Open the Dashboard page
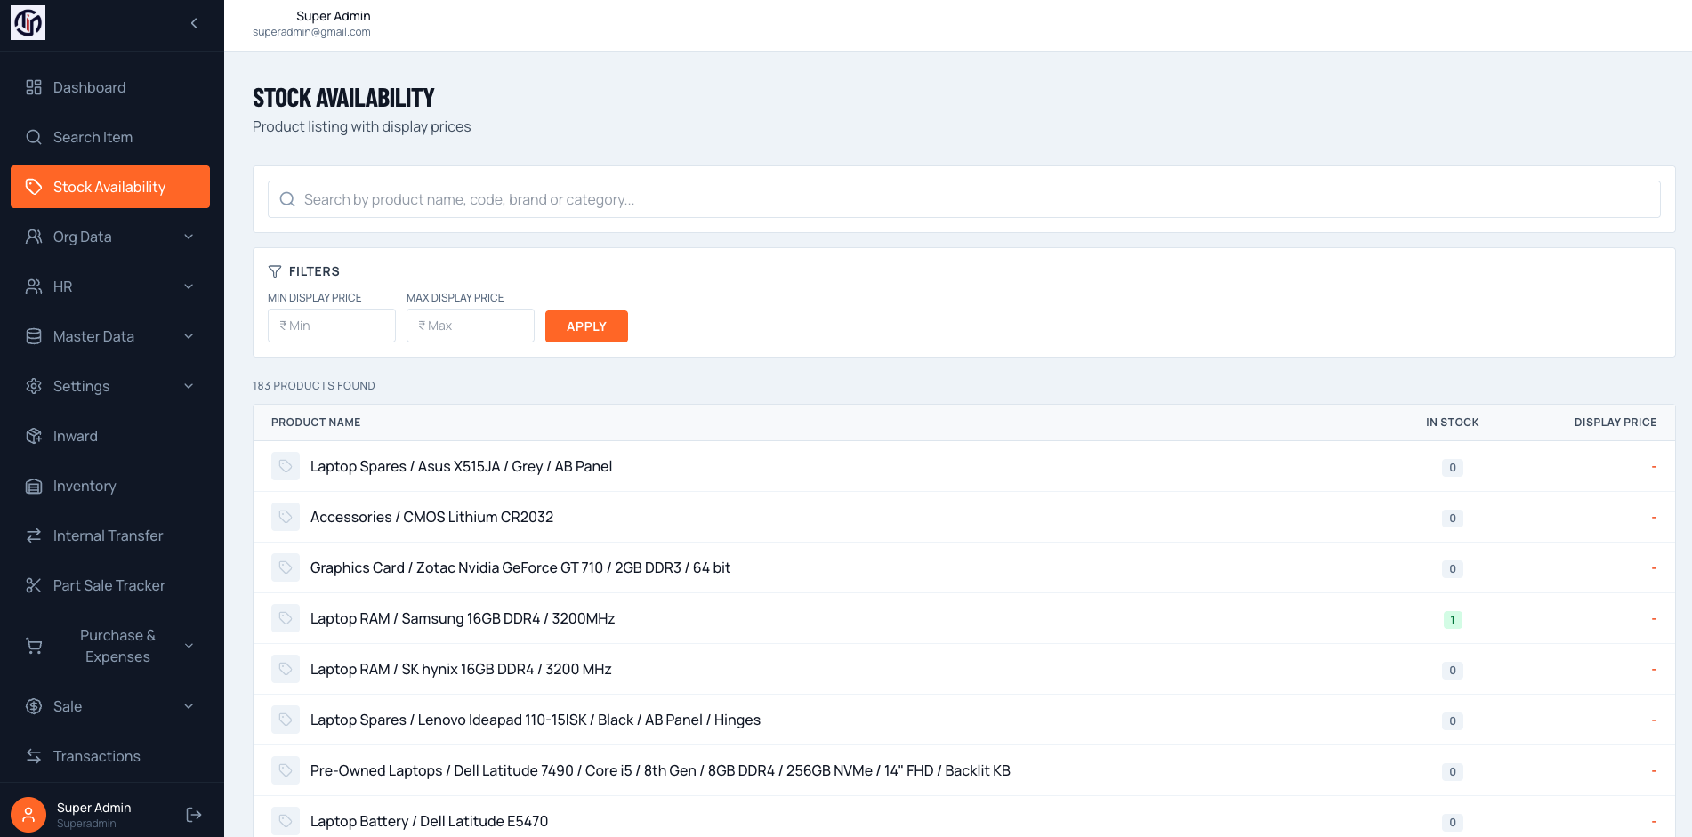 [110, 87]
